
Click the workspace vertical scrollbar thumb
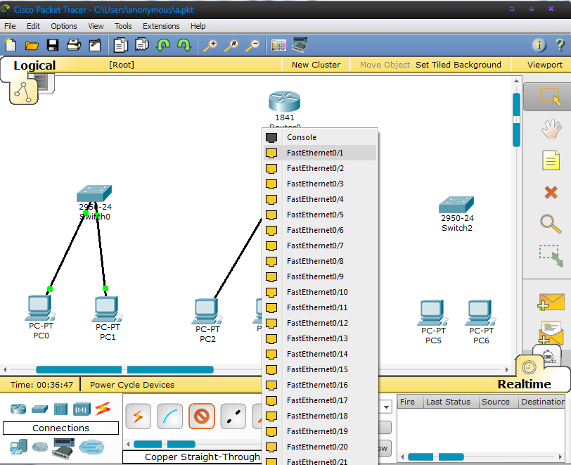click(516, 120)
